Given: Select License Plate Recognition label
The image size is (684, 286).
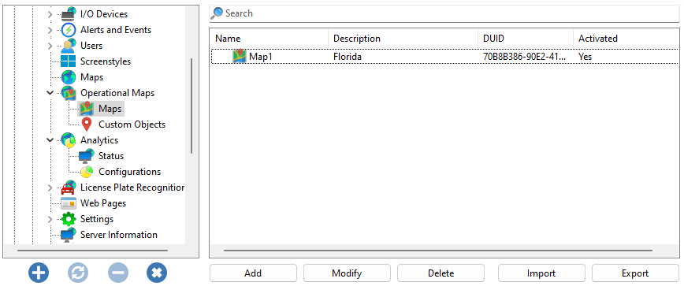Looking at the screenshot, I should click(132, 188).
